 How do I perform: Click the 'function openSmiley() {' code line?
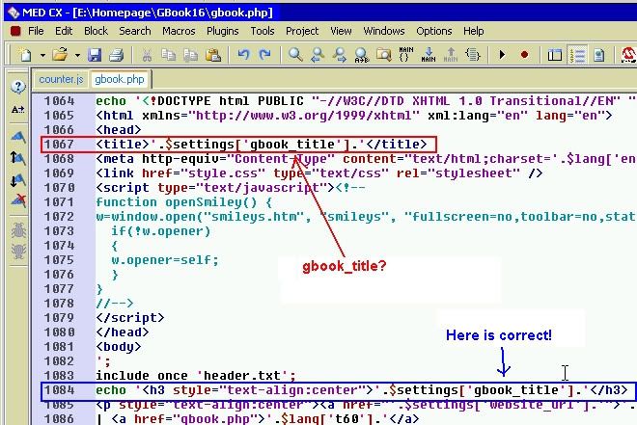click(184, 202)
